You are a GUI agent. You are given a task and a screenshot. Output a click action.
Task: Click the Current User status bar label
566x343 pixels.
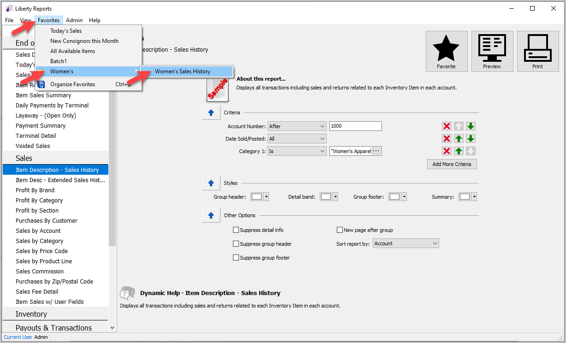(x=18, y=337)
